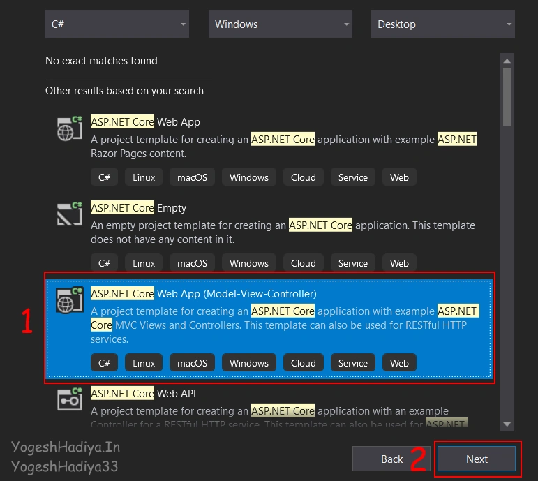Go back with the Back button
Viewport: 538px width, 481px height.
[391, 459]
